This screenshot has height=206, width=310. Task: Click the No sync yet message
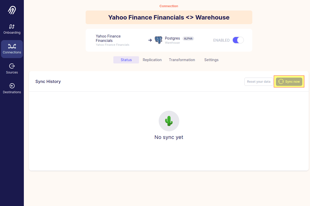(169, 137)
